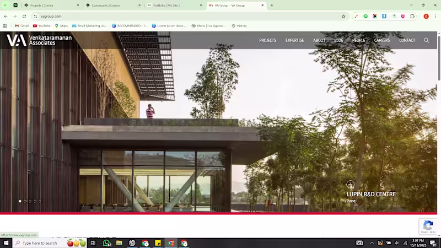Viewport: 441px width, 248px height.
Task: Click the taskbar clock showing 3:07 PM
Action: pos(418,243)
